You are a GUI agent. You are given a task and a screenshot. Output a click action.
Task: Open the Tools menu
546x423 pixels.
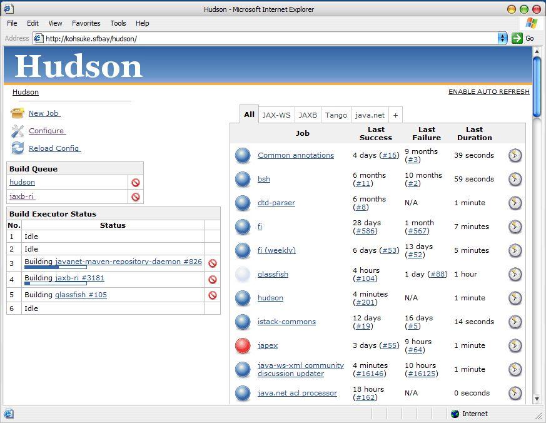(118, 23)
